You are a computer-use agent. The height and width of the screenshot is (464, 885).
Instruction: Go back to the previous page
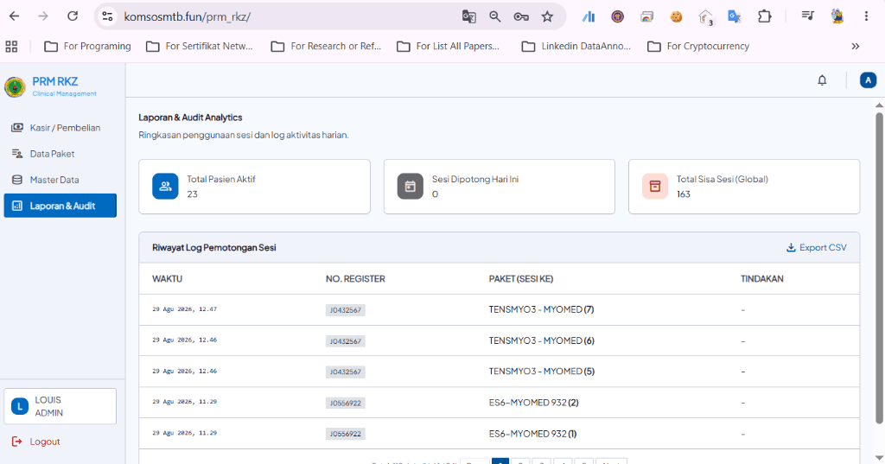[14, 16]
